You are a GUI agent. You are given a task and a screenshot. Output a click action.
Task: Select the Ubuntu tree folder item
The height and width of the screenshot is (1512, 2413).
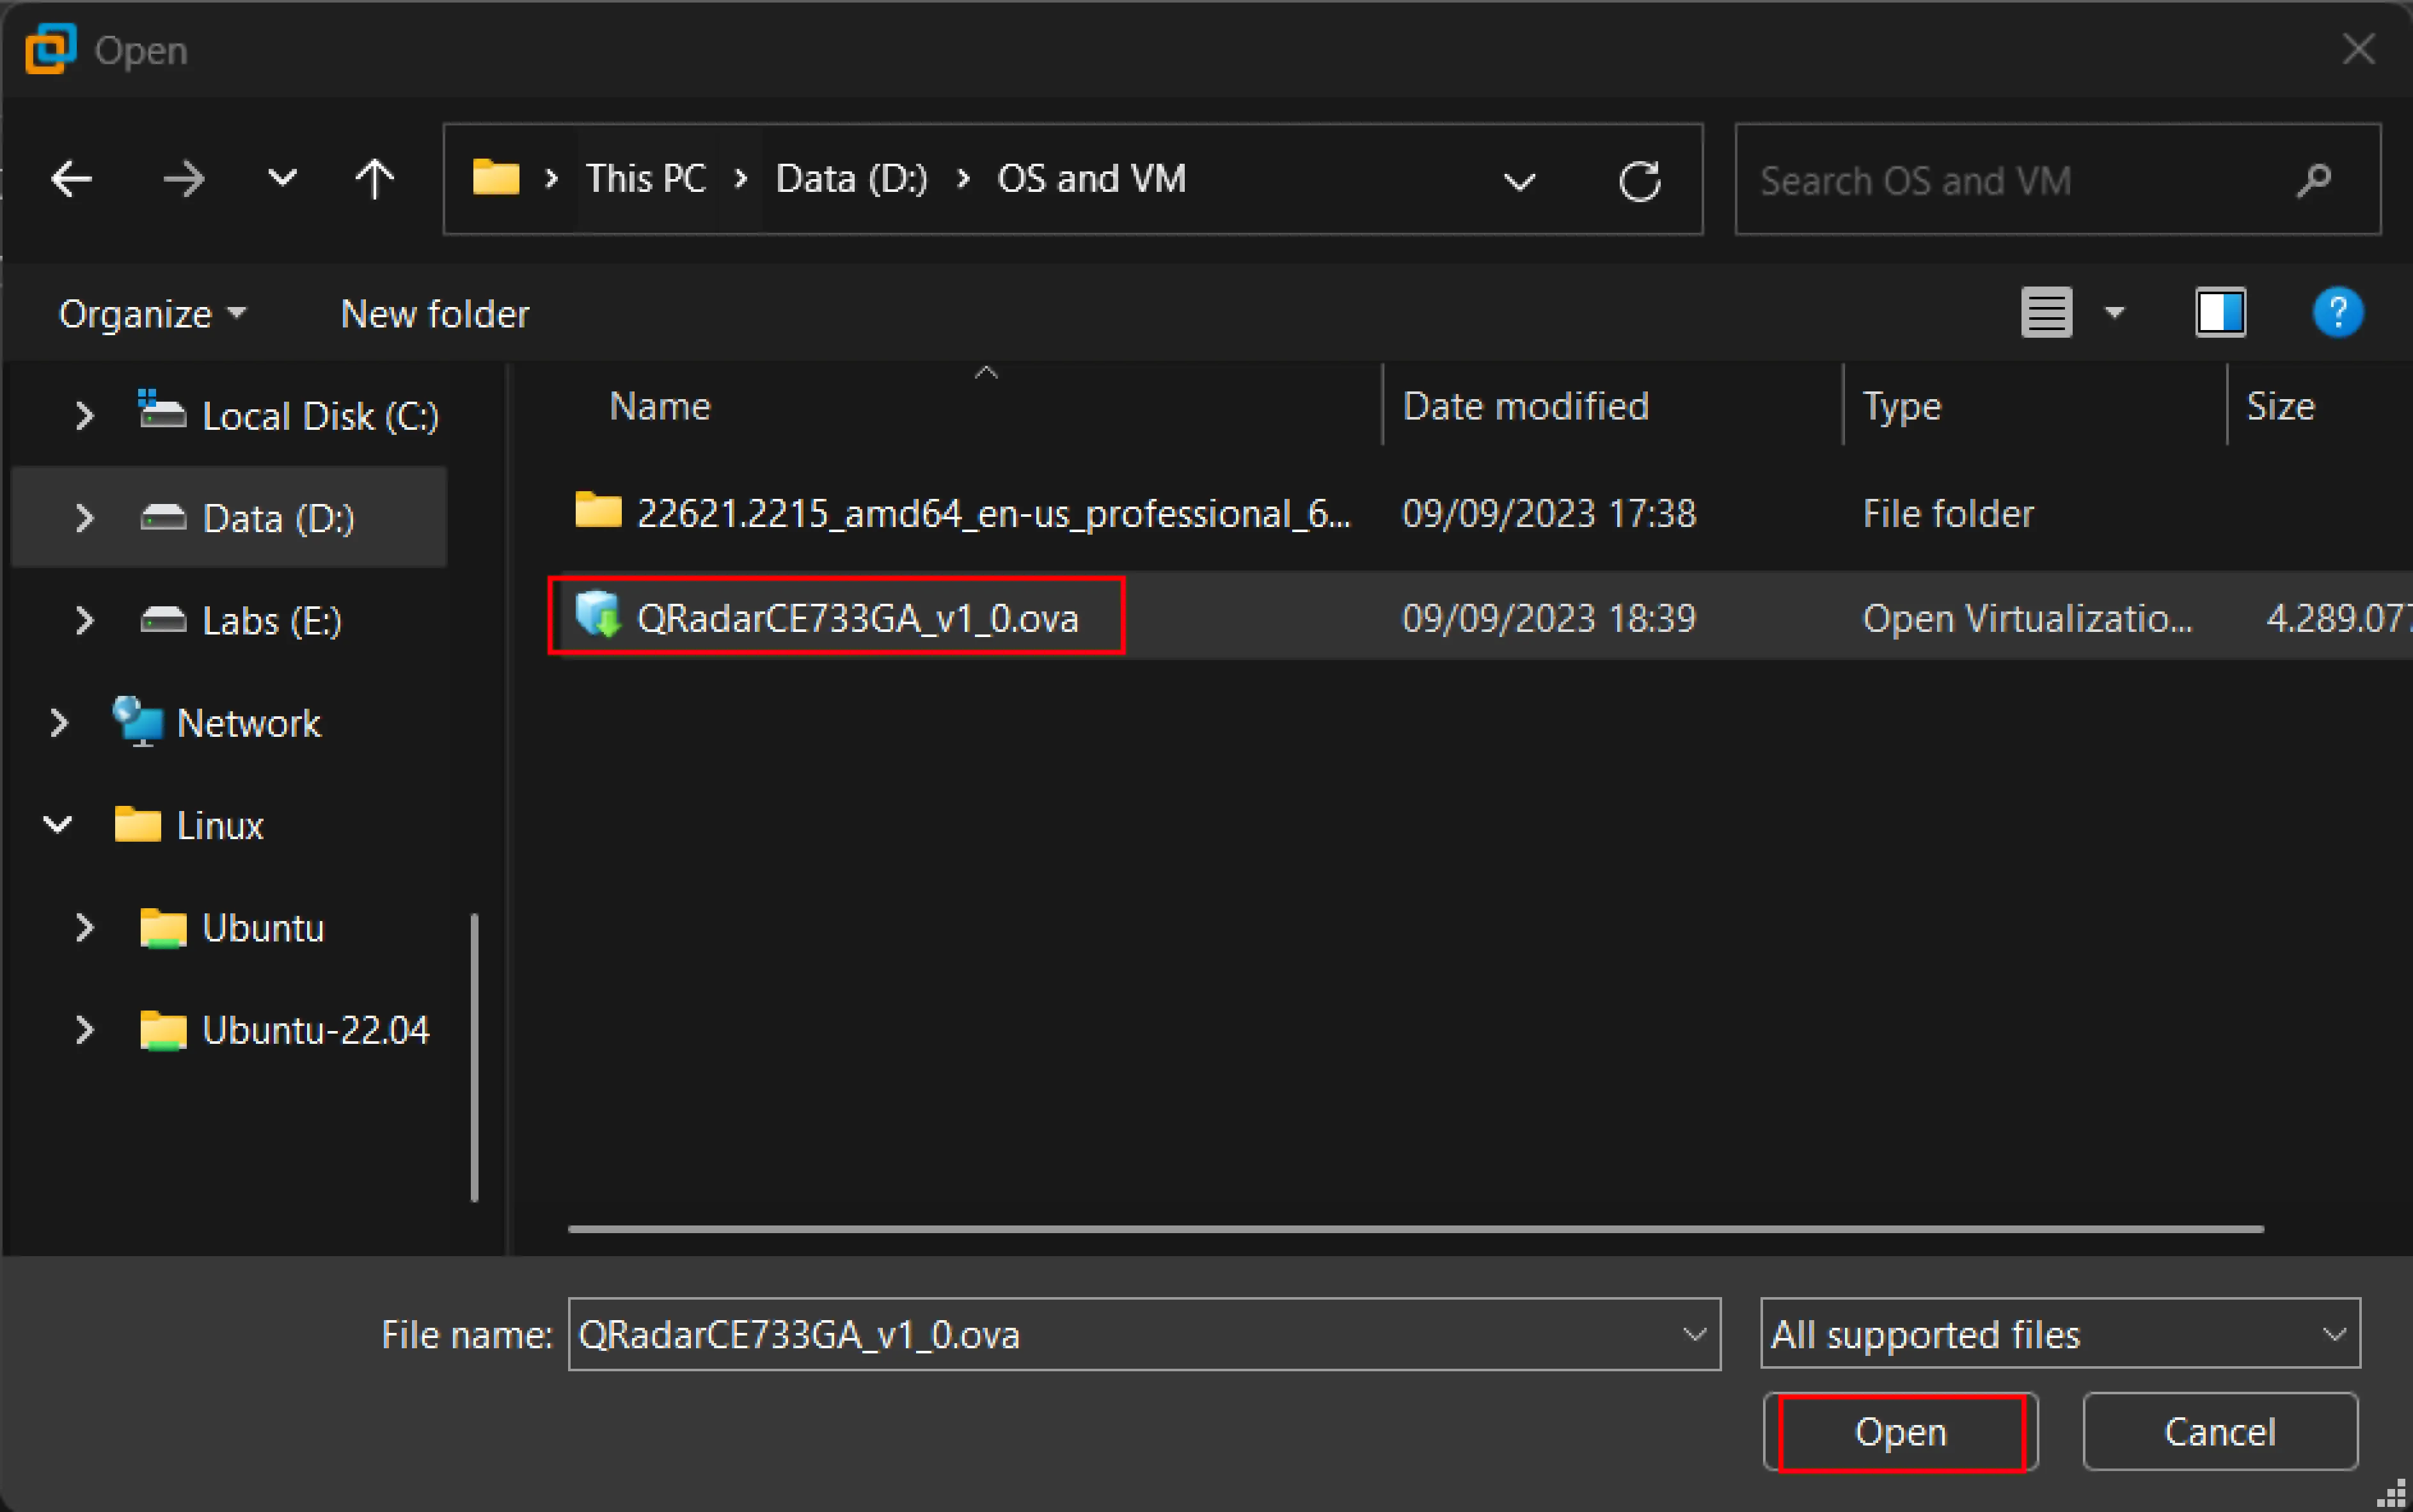(x=262, y=925)
